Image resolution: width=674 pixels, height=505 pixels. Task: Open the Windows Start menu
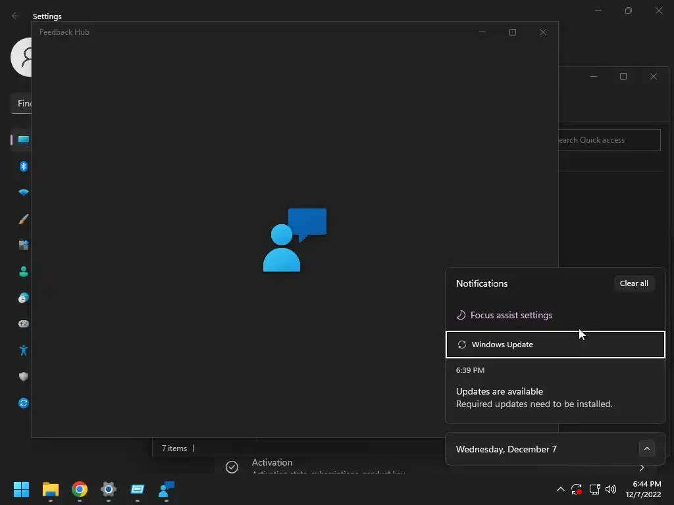point(21,489)
